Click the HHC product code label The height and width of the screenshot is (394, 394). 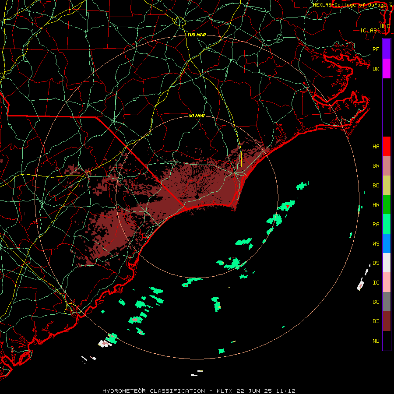tap(384, 26)
